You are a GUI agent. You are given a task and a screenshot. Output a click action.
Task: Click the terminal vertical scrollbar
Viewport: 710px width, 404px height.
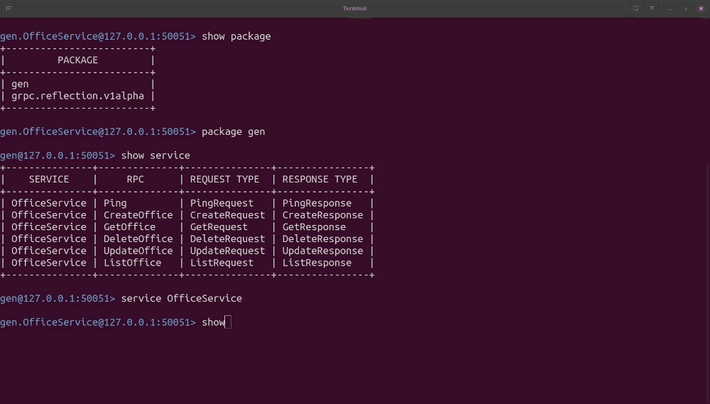[707, 213]
